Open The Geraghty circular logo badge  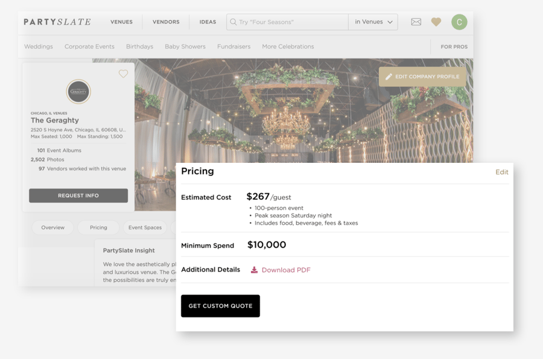click(78, 92)
